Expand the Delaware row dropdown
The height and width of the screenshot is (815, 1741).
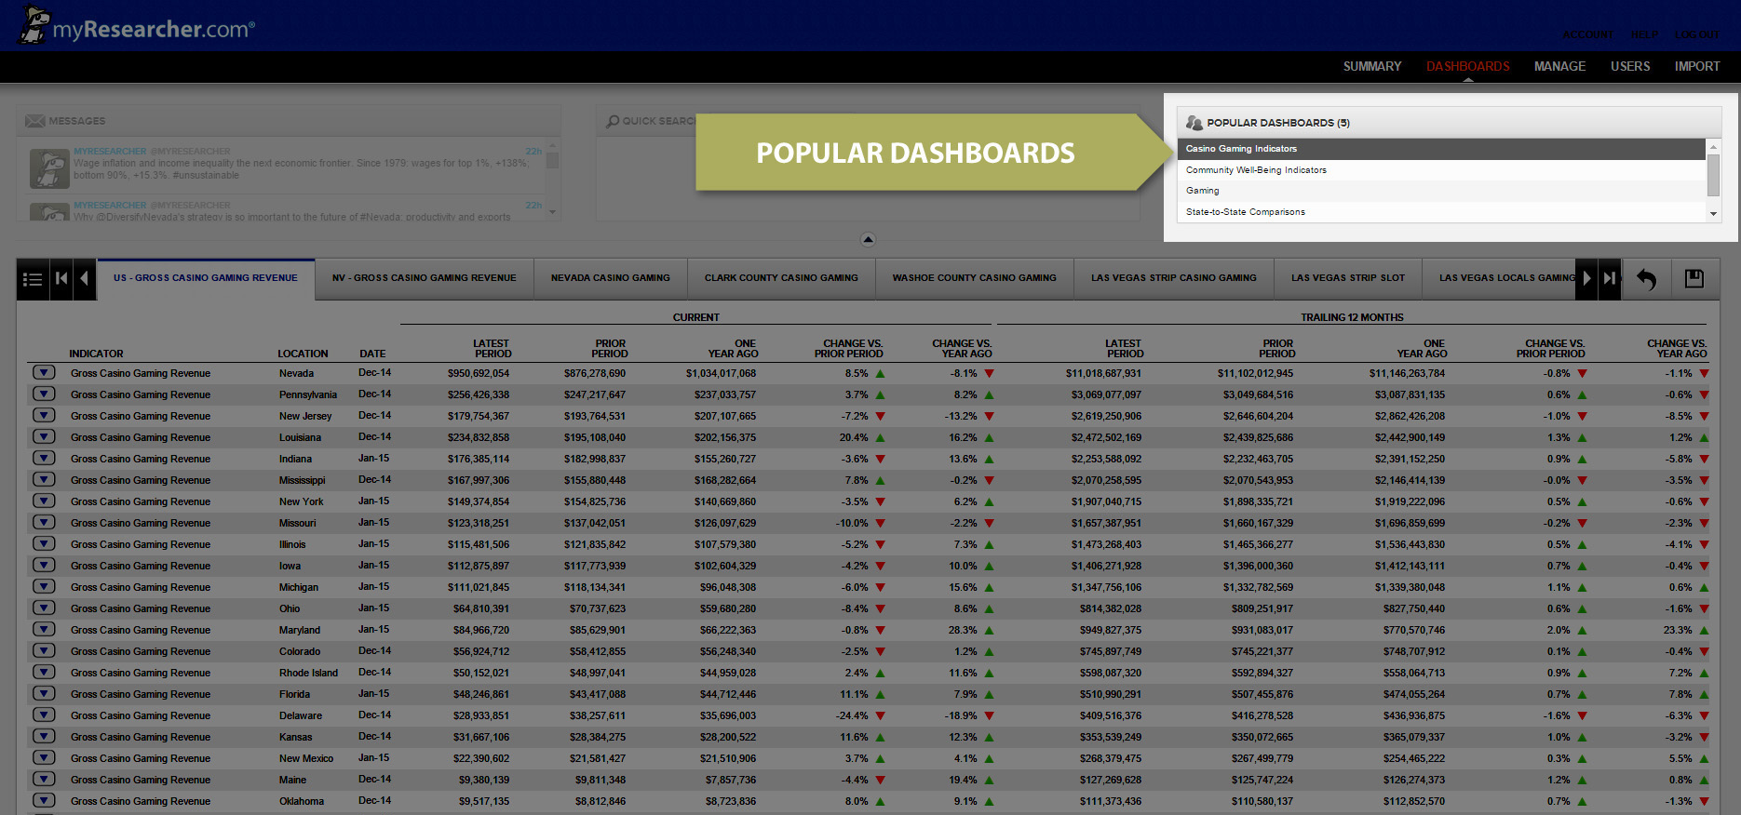coord(44,715)
